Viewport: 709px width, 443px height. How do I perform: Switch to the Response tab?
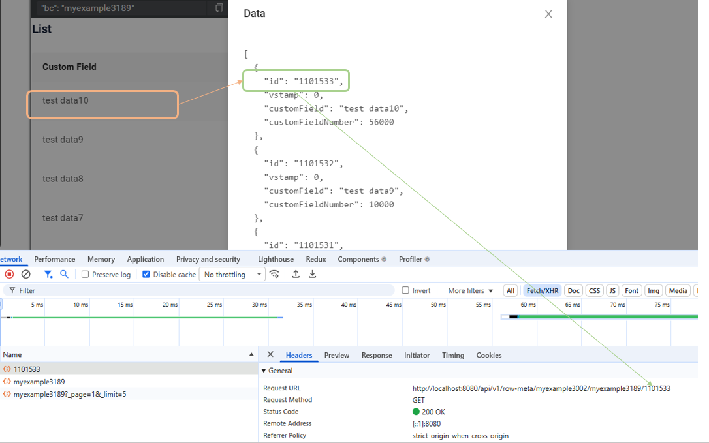(377, 355)
